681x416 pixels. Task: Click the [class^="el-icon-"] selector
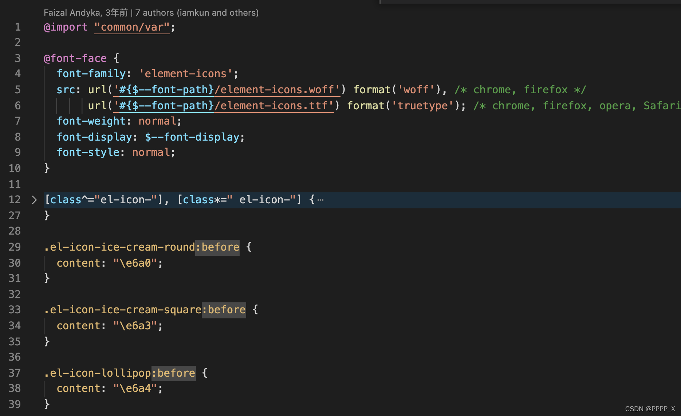104,200
